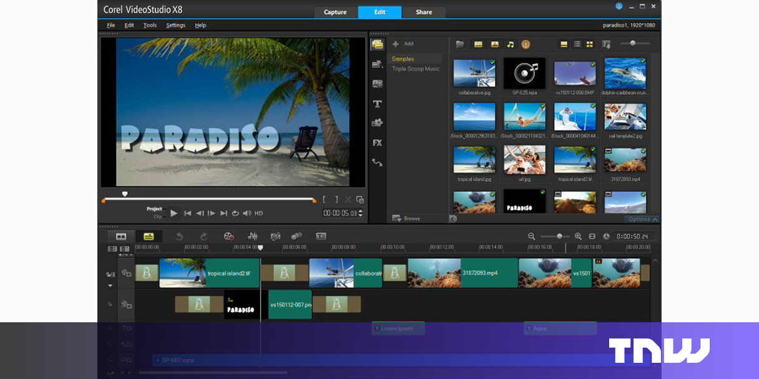Expand the Options panel below the library
Viewport: 759px width, 379px height.
click(640, 219)
